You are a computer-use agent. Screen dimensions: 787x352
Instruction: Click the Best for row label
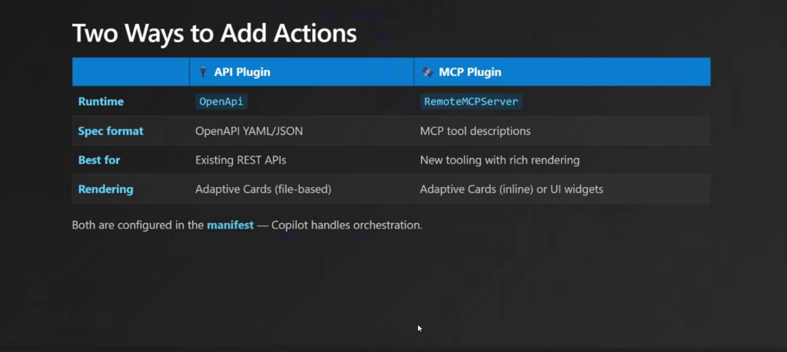click(x=99, y=160)
